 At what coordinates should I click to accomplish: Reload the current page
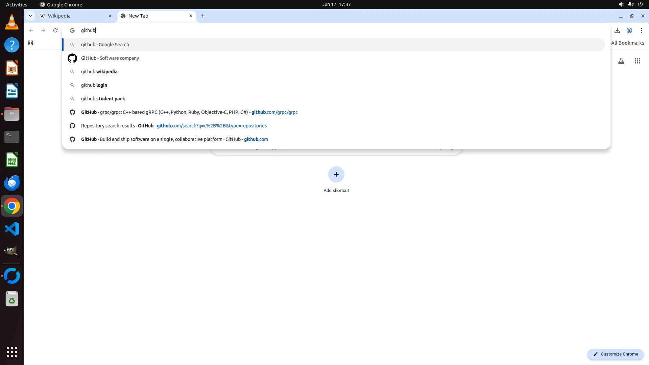pyautogui.click(x=55, y=30)
